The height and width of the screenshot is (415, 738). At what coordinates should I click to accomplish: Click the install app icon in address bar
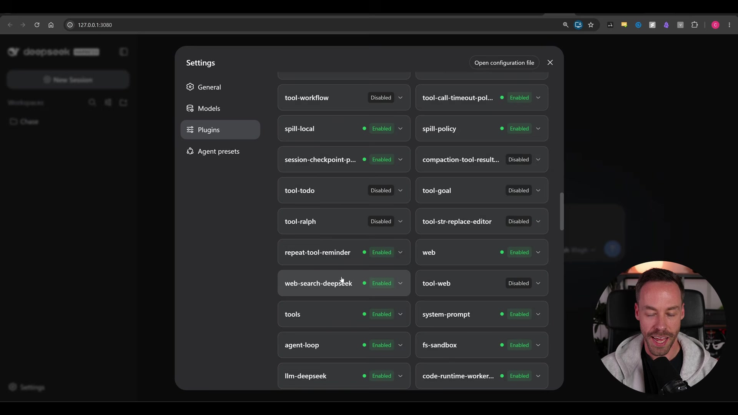(x=578, y=25)
